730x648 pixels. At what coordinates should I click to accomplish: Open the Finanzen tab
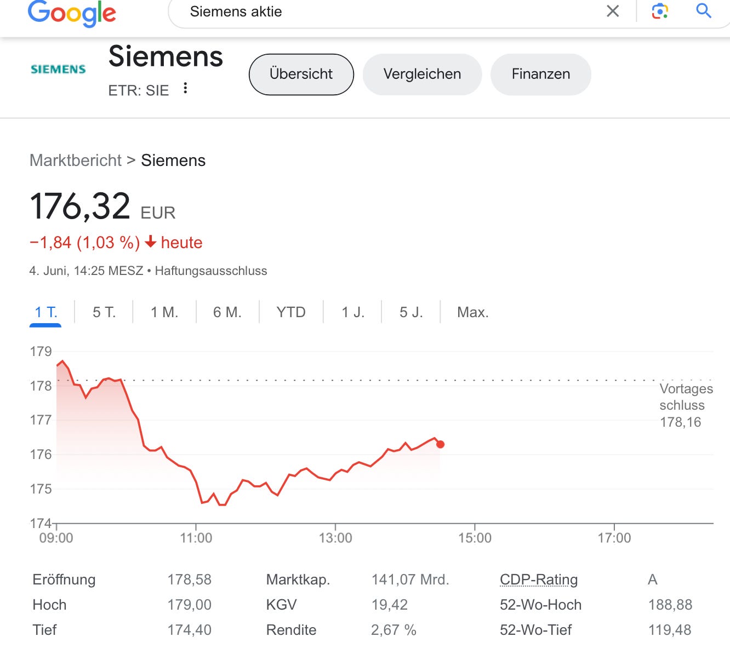540,74
